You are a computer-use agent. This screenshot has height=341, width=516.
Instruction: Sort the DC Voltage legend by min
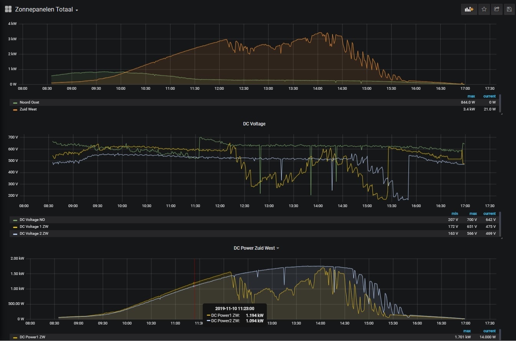tap(455, 214)
